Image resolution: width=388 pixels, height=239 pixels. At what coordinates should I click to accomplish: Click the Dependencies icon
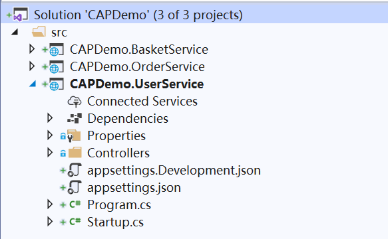click(x=75, y=119)
